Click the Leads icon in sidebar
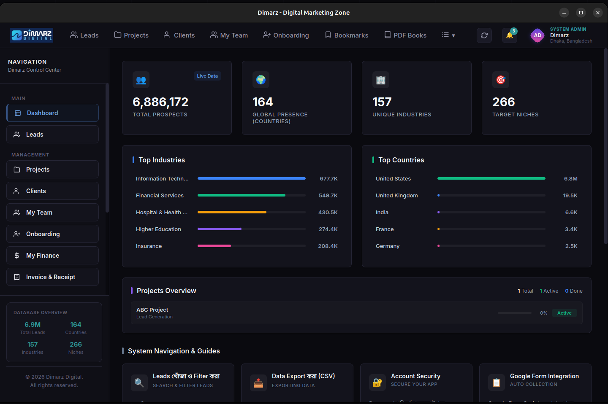The image size is (608, 404). coord(17,135)
